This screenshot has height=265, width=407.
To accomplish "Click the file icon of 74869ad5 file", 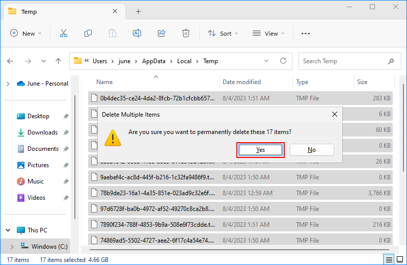I will pos(94,240).
